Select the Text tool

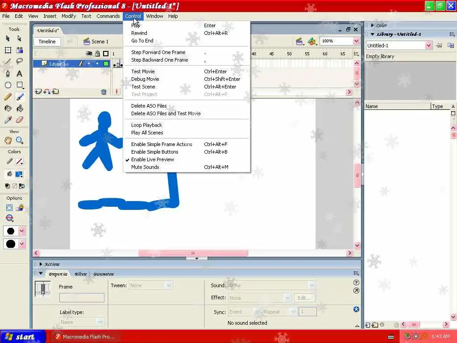click(20, 74)
